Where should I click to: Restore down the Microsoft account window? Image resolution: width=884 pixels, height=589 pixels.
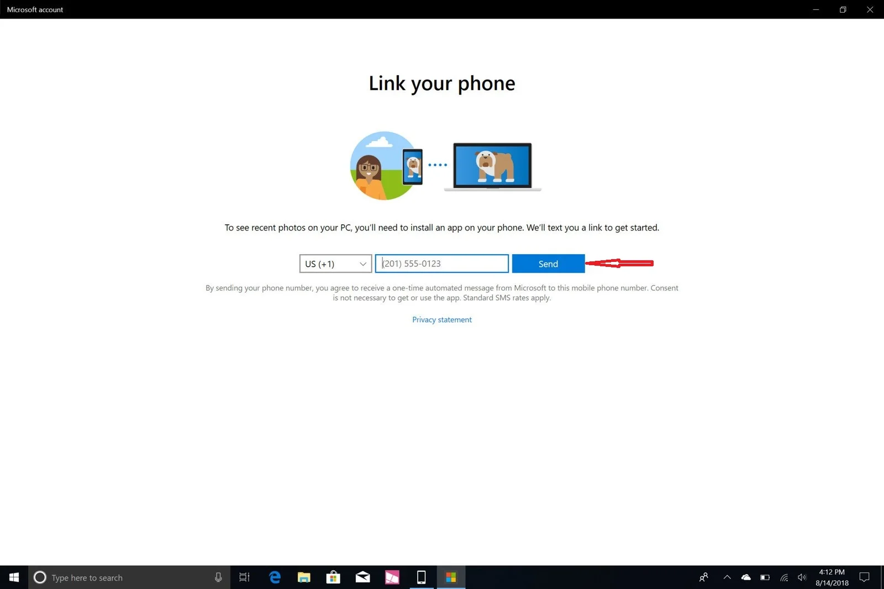[x=843, y=9]
